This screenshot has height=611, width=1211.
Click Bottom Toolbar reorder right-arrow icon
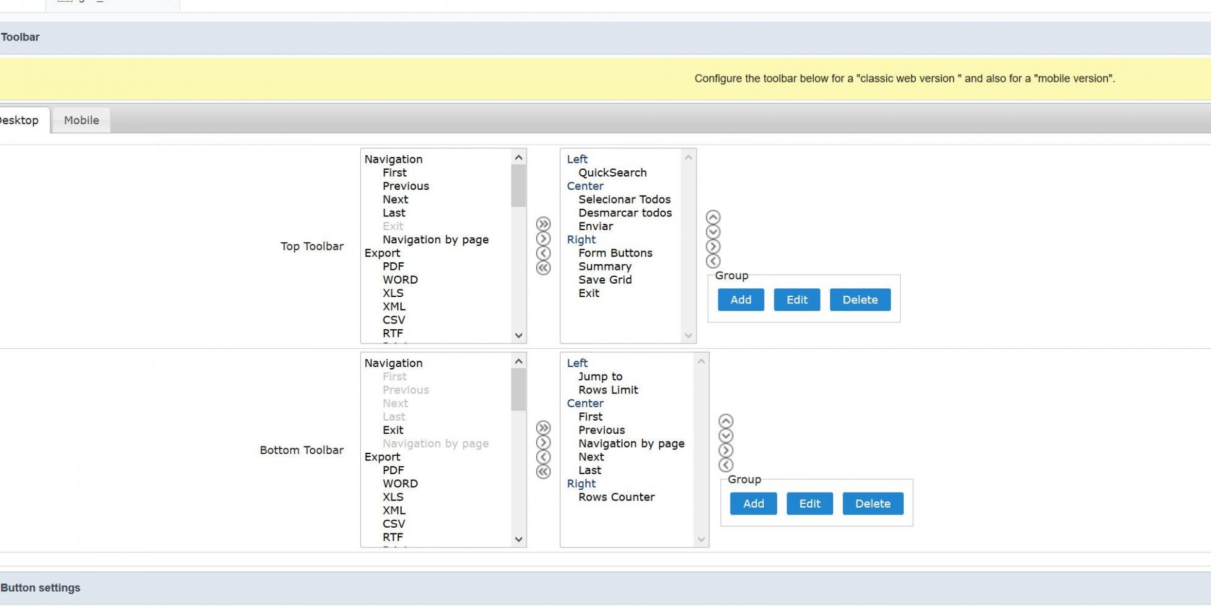click(x=726, y=450)
